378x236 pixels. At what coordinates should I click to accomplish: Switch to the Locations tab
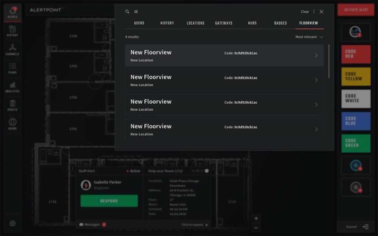click(196, 23)
